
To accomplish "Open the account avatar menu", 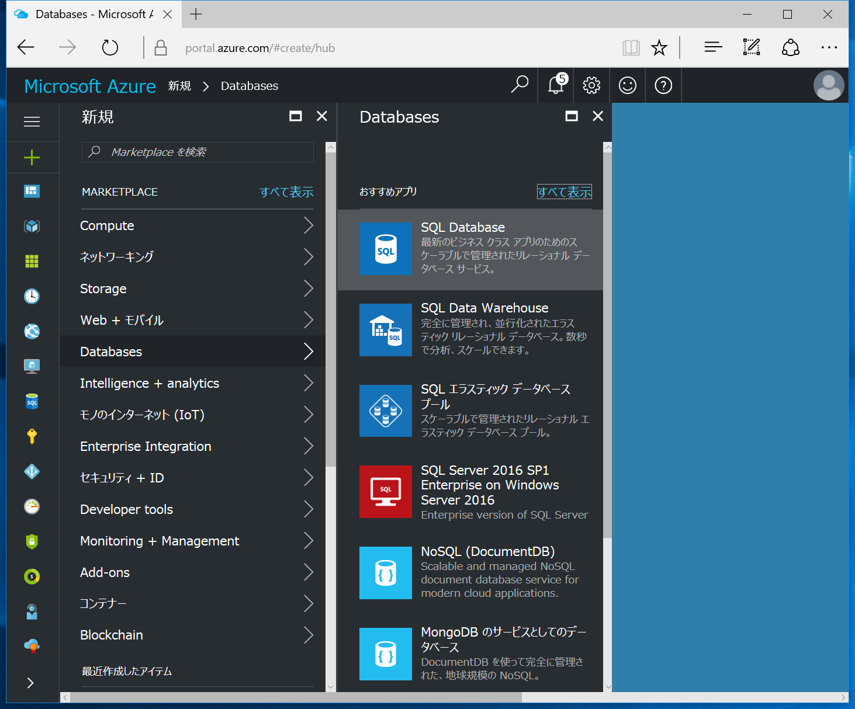I will (x=829, y=85).
